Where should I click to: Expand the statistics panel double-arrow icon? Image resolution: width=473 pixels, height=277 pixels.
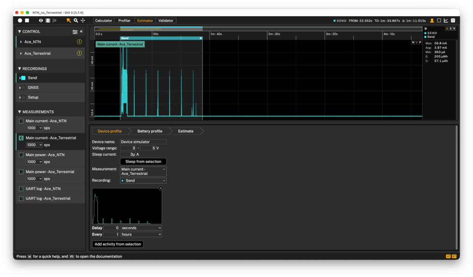tap(425, 29)
